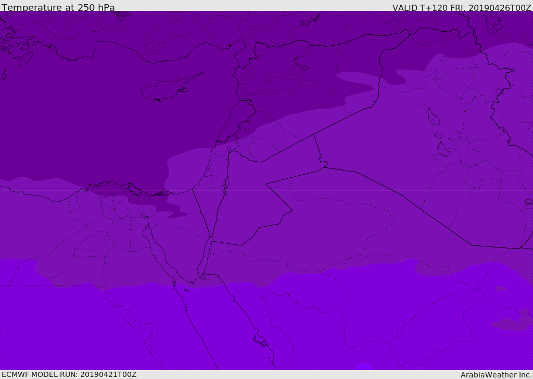
Task: Click the Temperature at 250 hPa title
Action: (x=58, y=7)
